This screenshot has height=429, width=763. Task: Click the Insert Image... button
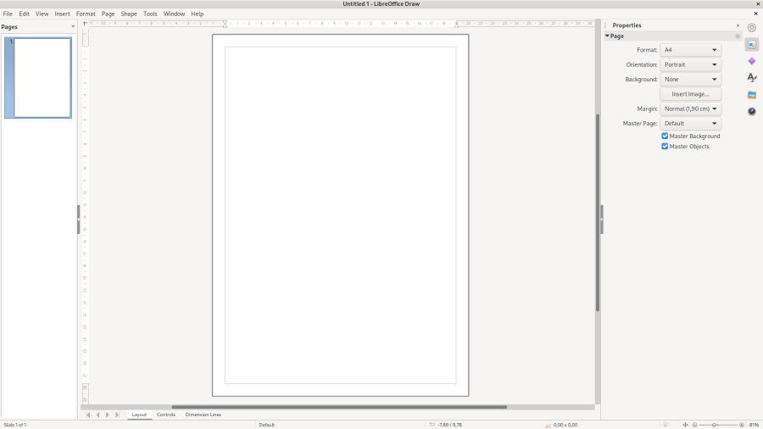tap(690, 94)
